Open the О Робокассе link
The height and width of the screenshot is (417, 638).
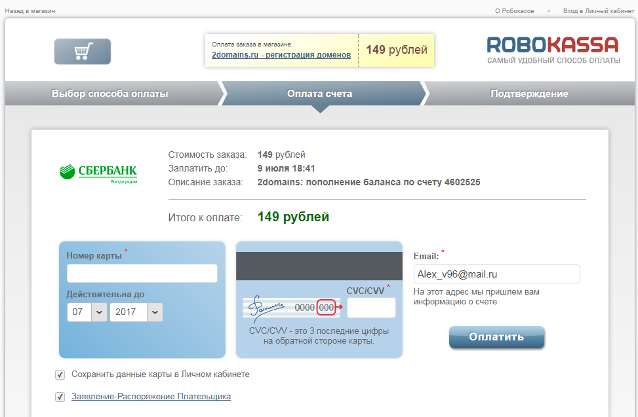pyautogui.click(x=515, y=11)
